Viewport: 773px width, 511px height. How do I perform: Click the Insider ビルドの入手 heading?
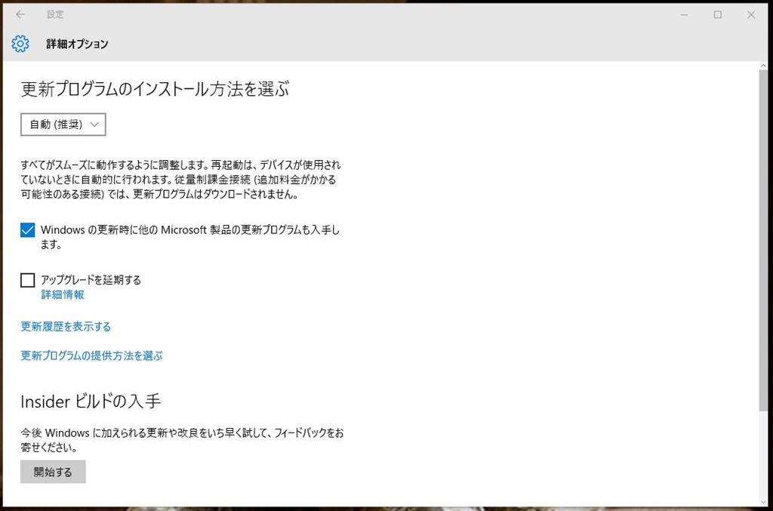click(x=91, y=402)
